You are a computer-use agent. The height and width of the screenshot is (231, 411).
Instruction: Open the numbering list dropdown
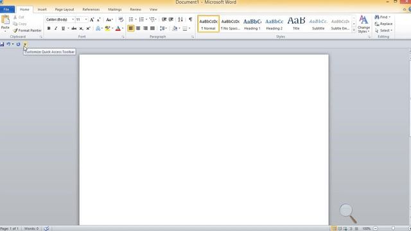[x=146, y=20]
